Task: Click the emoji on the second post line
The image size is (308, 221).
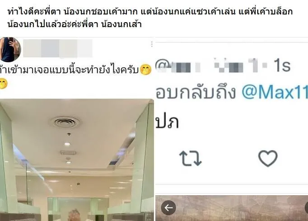Action: [x=4, y=84]
